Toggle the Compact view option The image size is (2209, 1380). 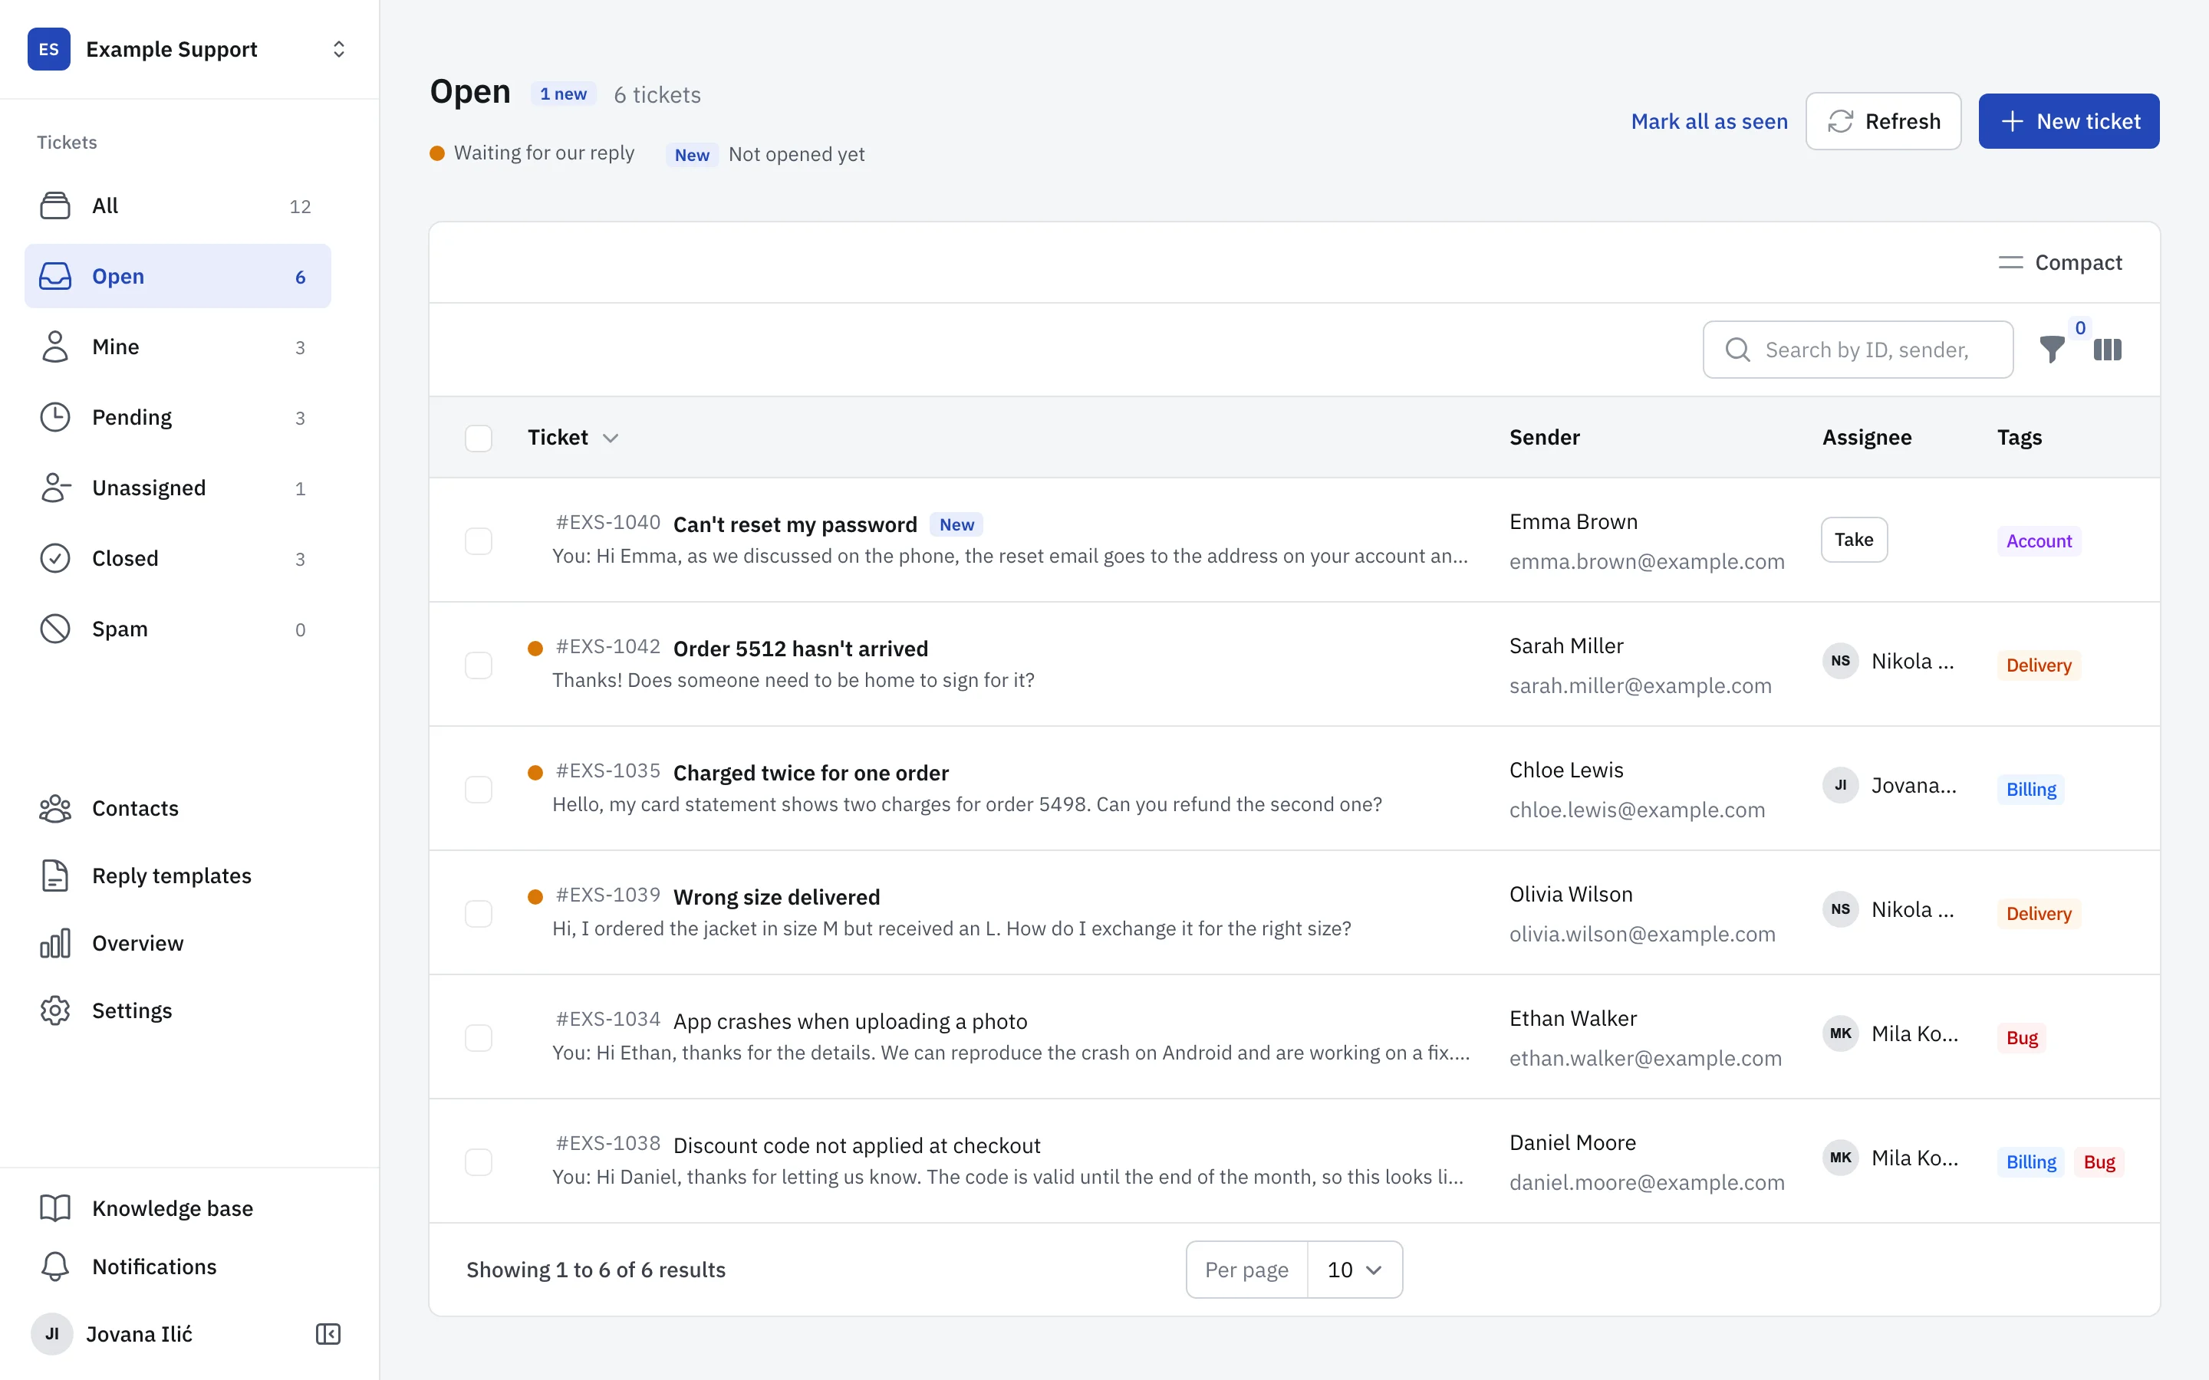[x=2060, y=263]
